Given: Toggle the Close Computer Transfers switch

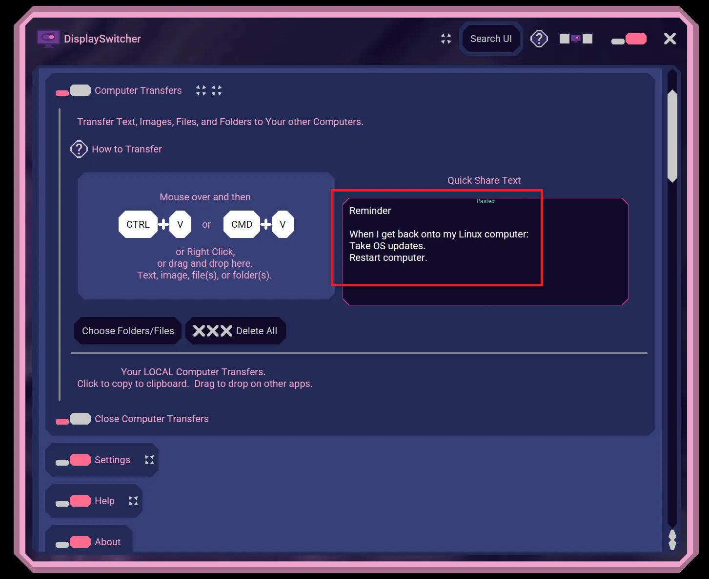Looking at the screenshot, I should click(73, 419).
